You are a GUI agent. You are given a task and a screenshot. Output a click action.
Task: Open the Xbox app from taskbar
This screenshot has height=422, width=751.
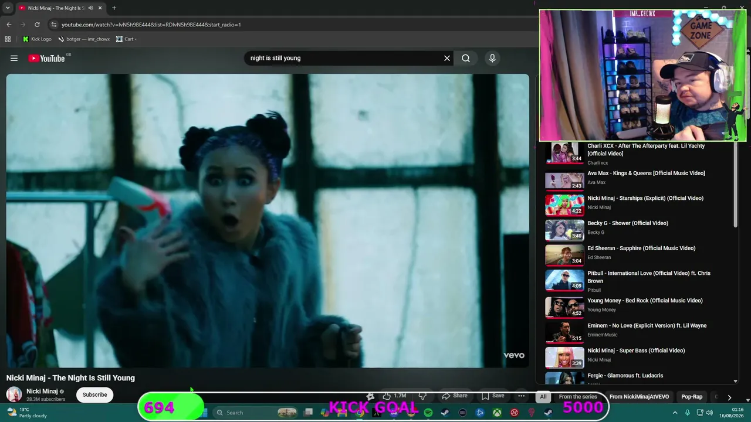click(x=497, y=413)
